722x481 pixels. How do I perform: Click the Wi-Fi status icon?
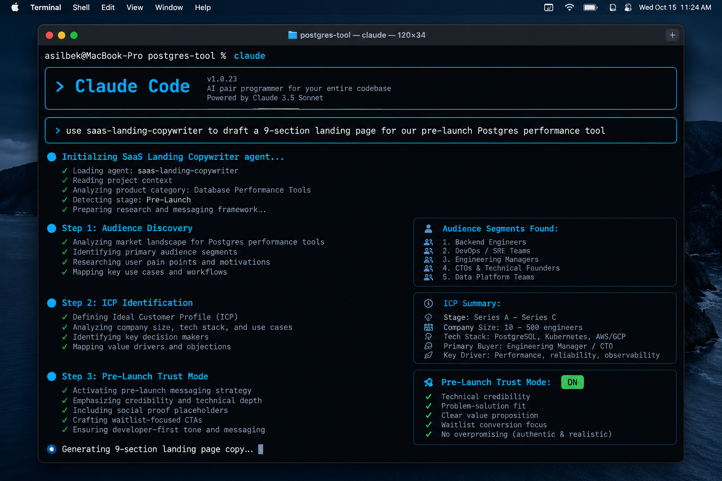coord(569,8)
